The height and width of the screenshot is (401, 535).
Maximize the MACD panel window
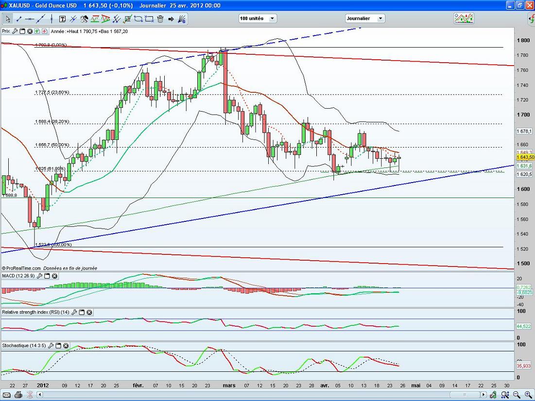(47, 276)
